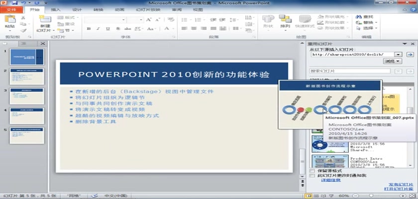The width and height of the screenshot is (418, 199).
Task: Select the Product Intro slide in reuse list
Action: [330, 161]
